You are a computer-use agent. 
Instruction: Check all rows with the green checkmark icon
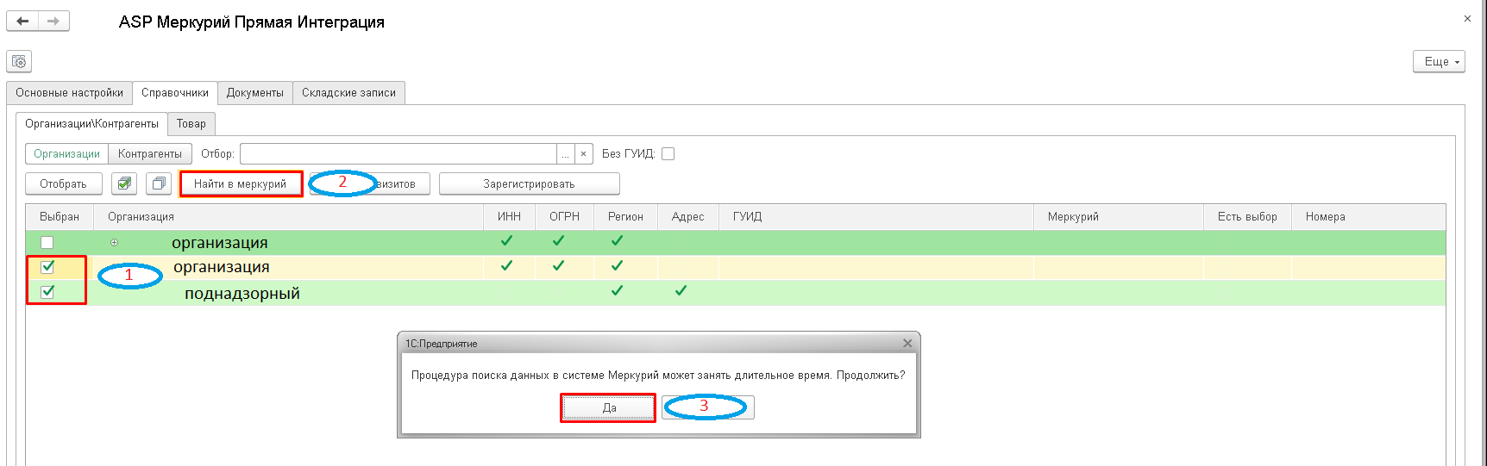coord(124,183)
